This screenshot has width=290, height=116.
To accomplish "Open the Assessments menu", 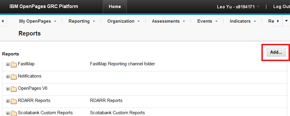I will tap(168, 21).
